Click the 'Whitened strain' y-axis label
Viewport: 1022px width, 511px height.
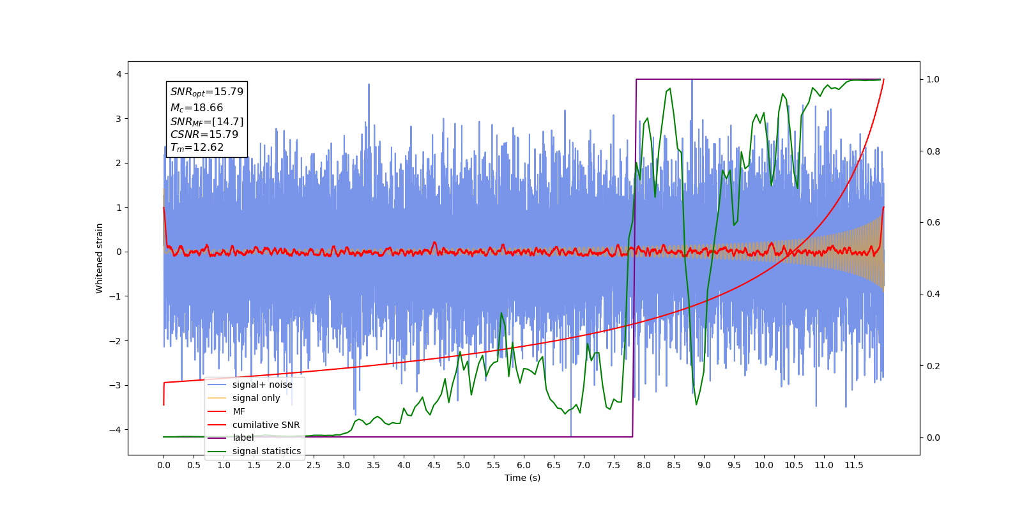coord(100,258)
